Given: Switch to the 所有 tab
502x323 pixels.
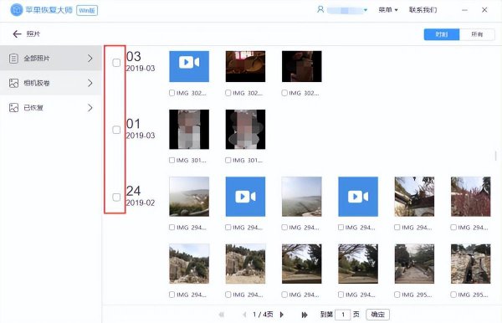Looking at the screenshot, I should 477,34.
